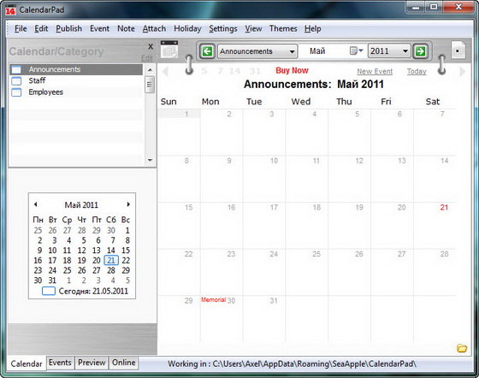Image resolution: width=479 pixels, height=378 pixels.
Task: Switch to the Events tab
Action: coord(60,363)
